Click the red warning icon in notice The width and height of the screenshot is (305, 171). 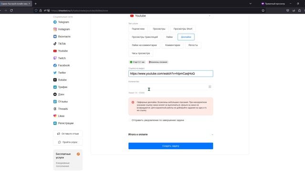click(133, 103)
